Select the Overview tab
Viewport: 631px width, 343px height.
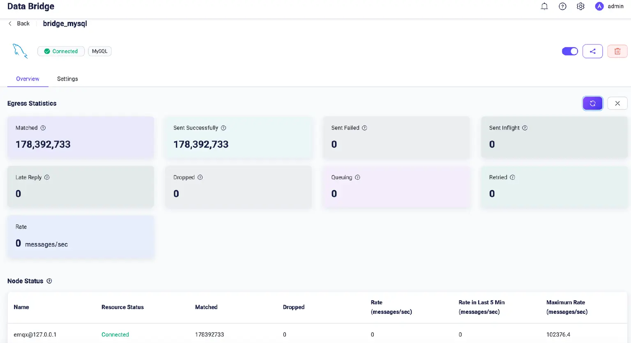[x=28, y=79]
